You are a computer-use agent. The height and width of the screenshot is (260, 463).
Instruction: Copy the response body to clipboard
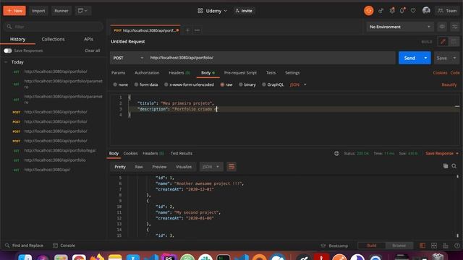point(446,166)
